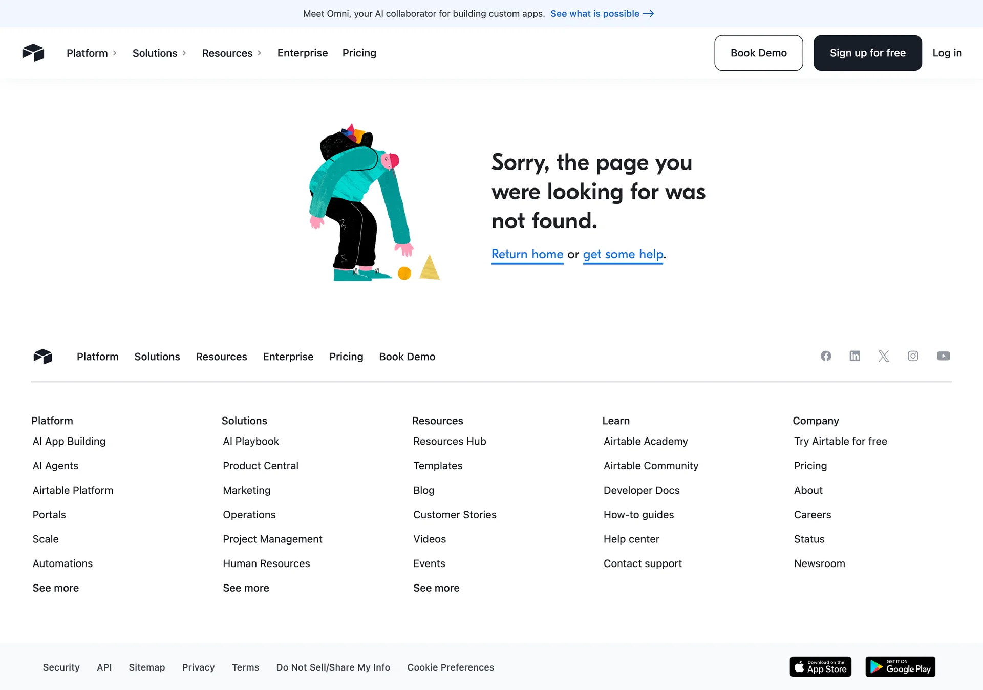Viewport: 983px width, 690px height.
Task: Click the Return home link
Action: click(x=527, y=254)
